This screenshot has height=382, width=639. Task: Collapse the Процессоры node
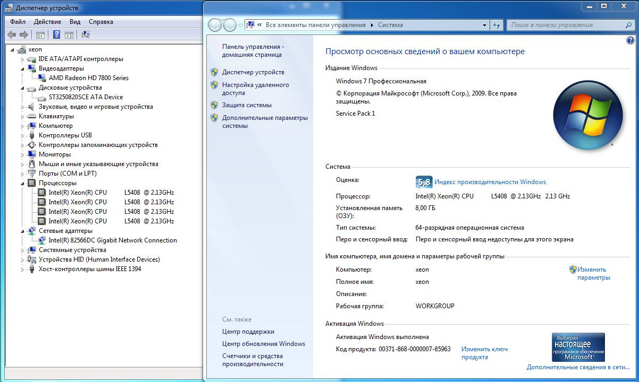point(23,183)
